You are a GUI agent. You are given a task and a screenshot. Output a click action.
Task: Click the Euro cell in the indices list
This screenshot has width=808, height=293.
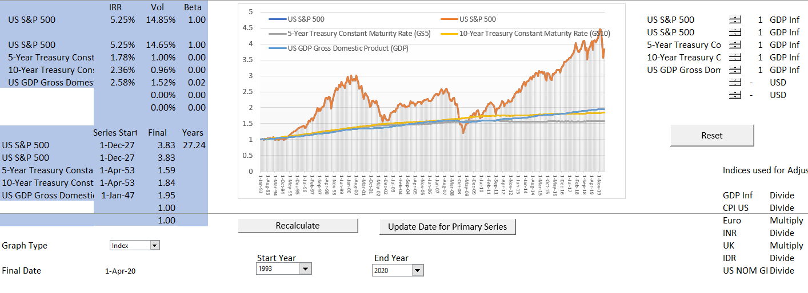(x=732, y=221)
